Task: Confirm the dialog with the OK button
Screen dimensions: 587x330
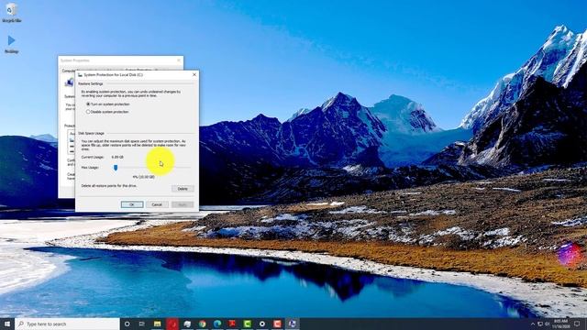Action: (x=132, y=204)
